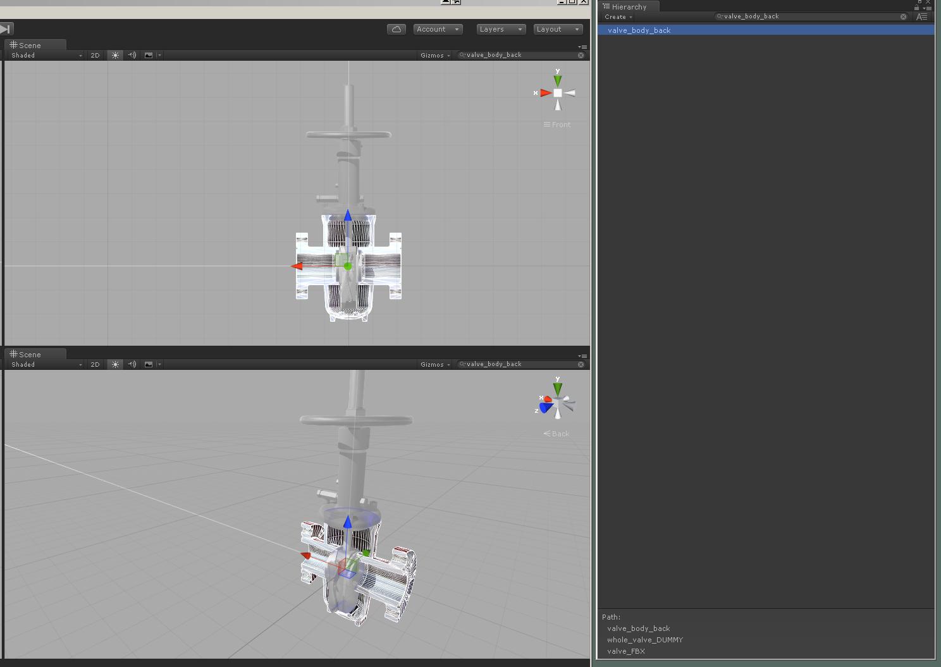The width and height of the screenshot is (941, 667).
Task: Clear the Hierarchy search text
Action: pyautogui.click(x=904, y=16)
